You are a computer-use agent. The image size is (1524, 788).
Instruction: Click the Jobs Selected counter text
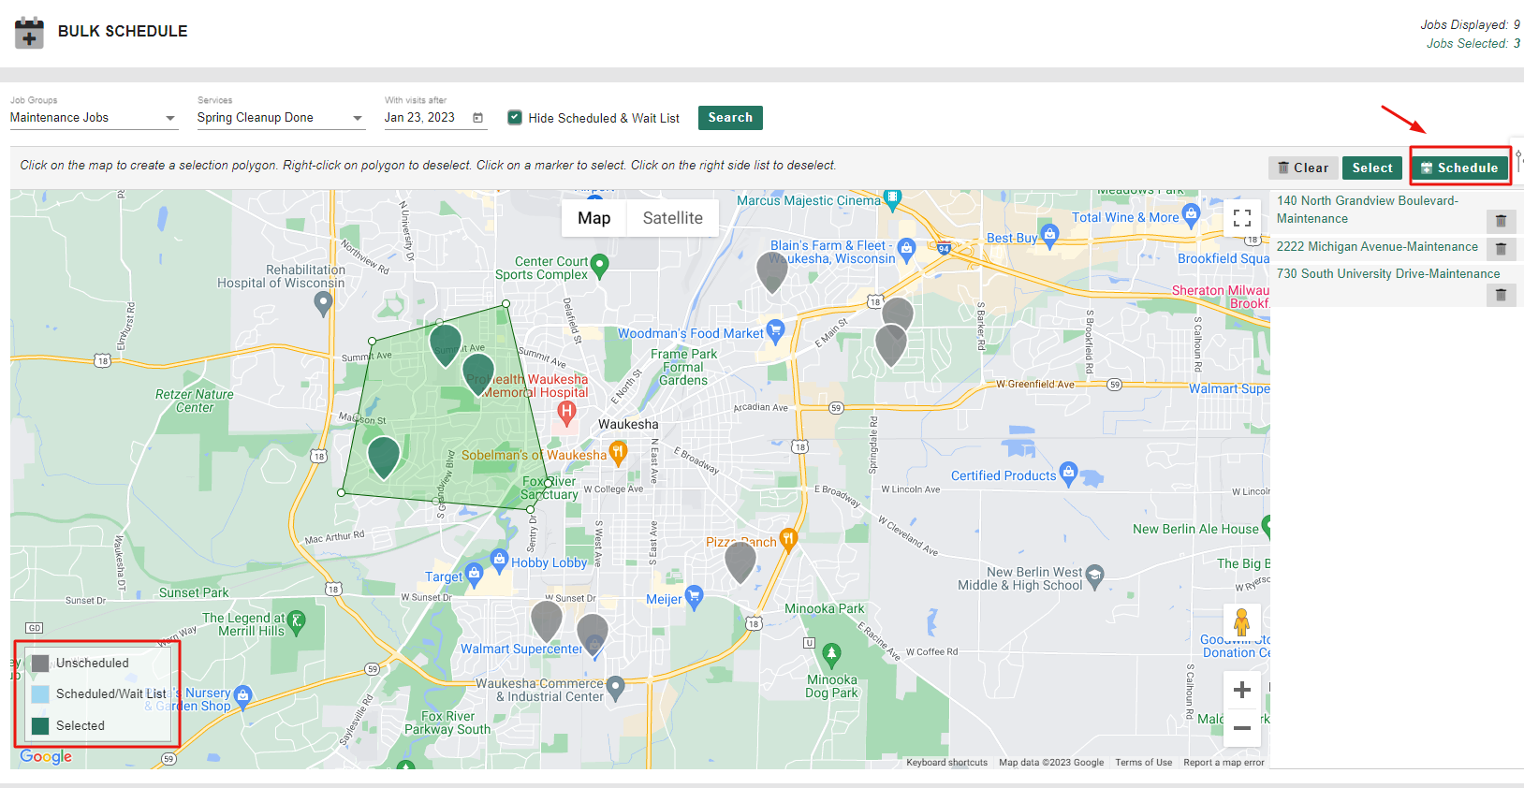[1473, 44]
